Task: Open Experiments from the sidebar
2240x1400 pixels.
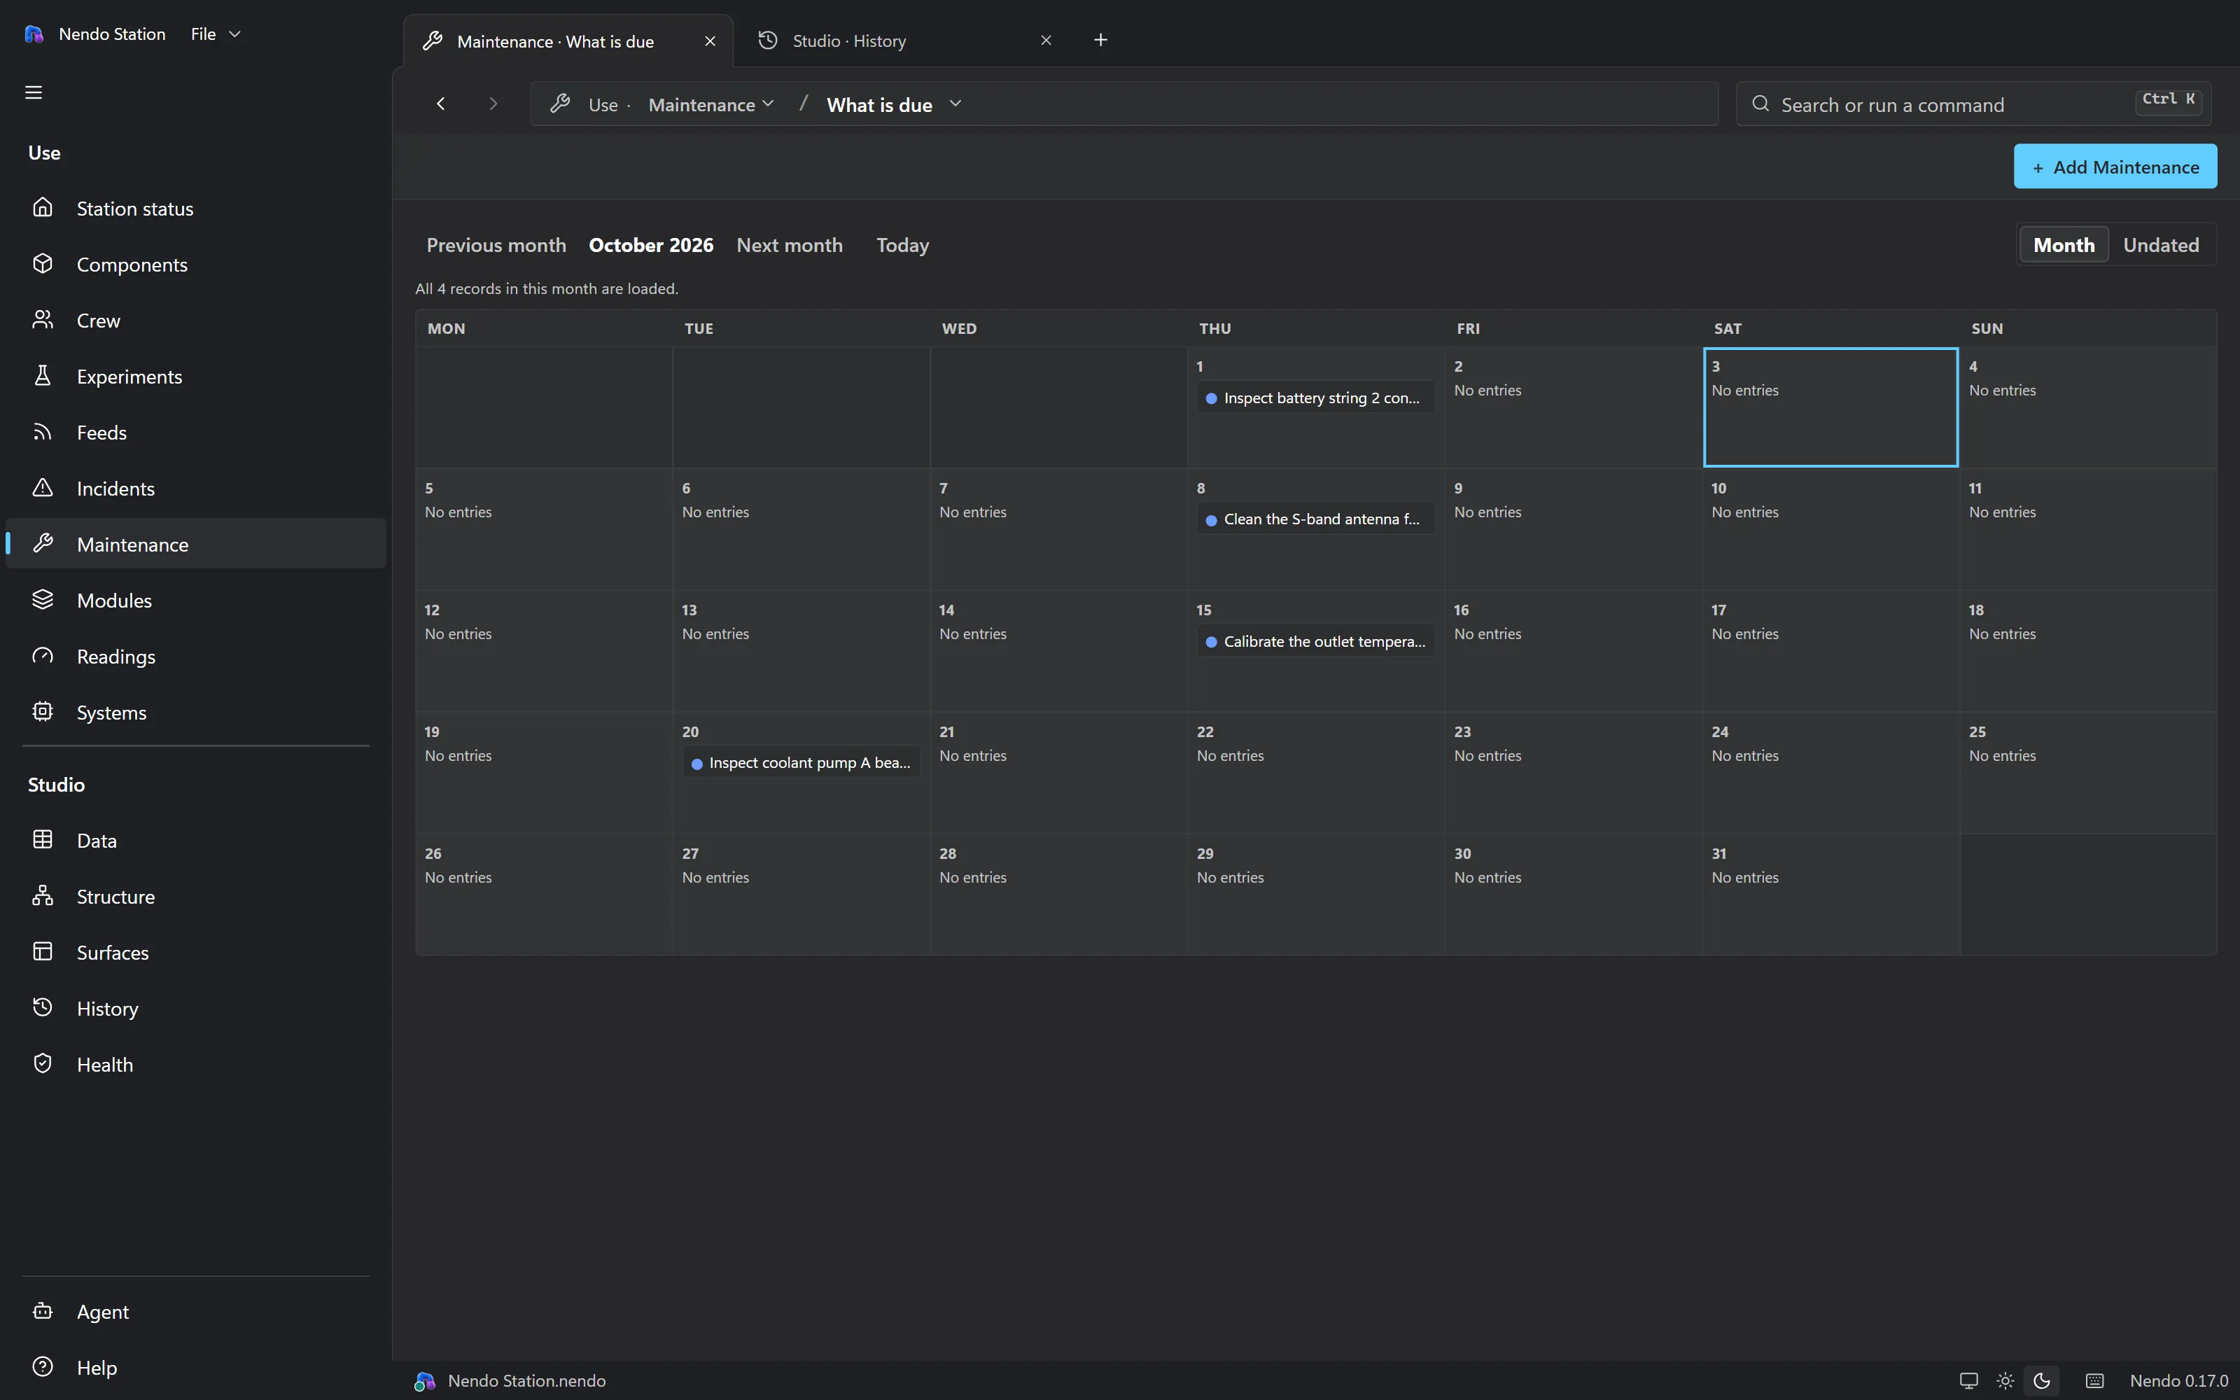Action: [195, 377]
